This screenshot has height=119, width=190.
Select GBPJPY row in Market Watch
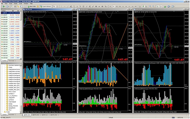click(10, 13)
